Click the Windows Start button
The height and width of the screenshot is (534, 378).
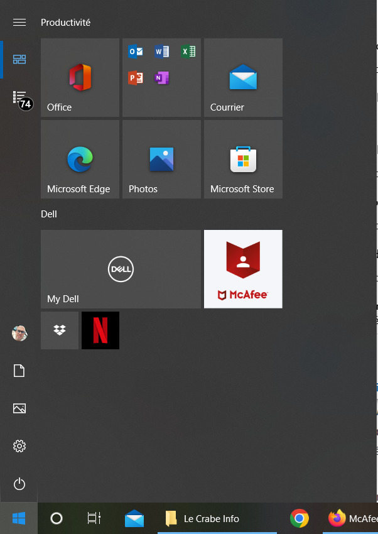coord(19,518)
